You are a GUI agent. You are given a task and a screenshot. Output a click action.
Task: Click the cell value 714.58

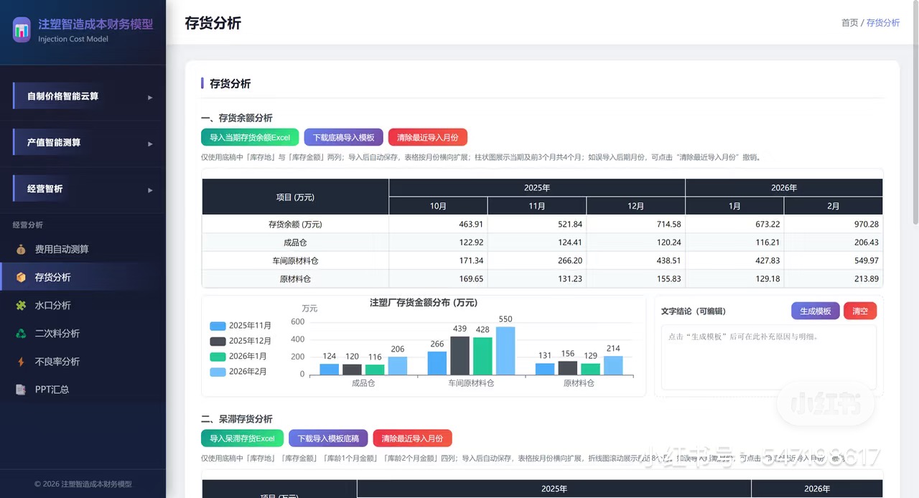click(x=668, y=224)
